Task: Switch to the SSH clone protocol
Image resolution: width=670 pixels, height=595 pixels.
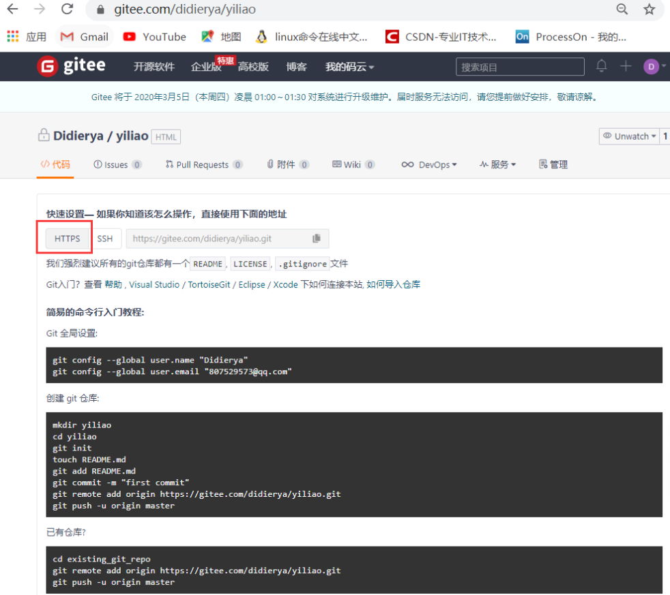Action: click(106, 238)
